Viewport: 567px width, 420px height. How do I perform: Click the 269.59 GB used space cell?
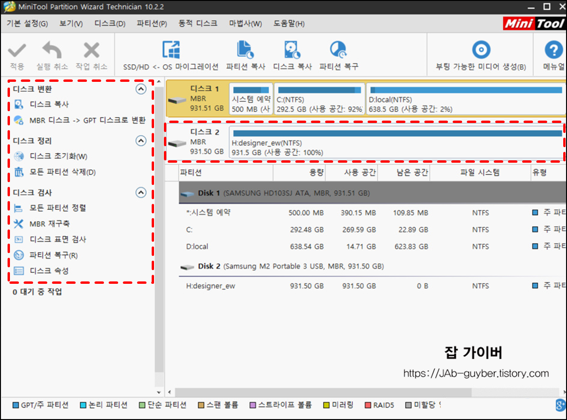point(358,230)
